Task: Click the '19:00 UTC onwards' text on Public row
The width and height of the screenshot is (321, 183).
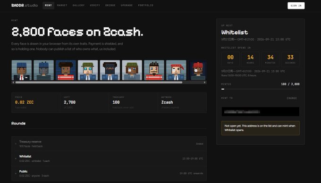Action: pos(191,174)
